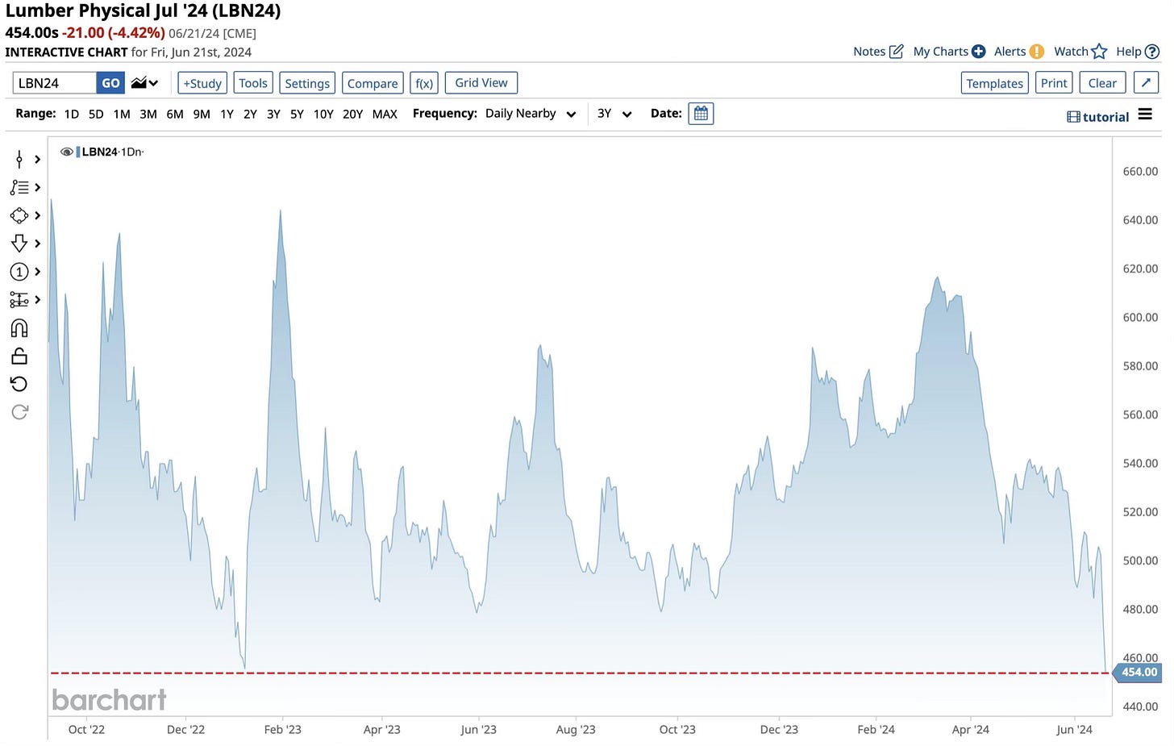Click the 454.00 current price label
Image resolution: width=1174 pixels, height=746 pixels.
tap(1137, 672)
